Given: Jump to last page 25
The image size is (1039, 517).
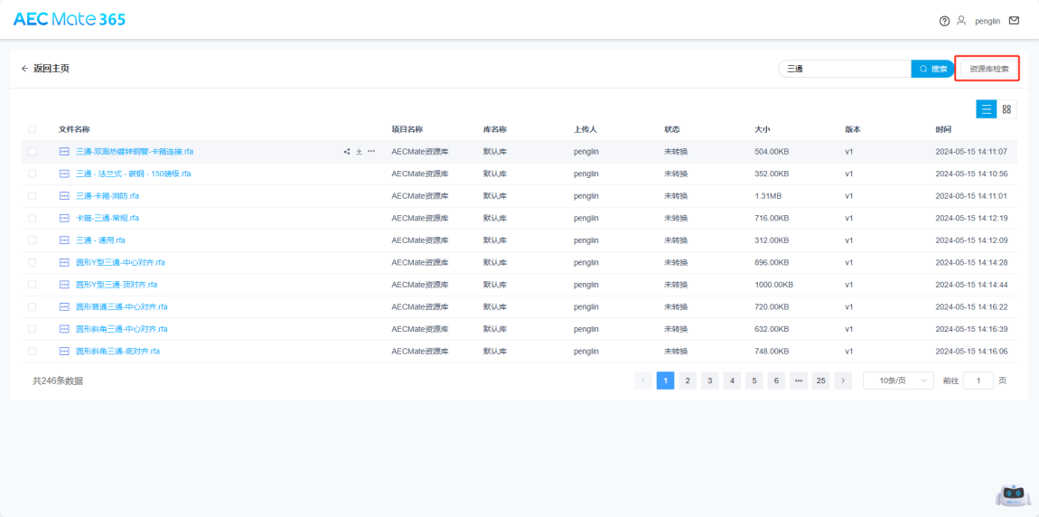Looking at the screenshot, I should point(820,381).
